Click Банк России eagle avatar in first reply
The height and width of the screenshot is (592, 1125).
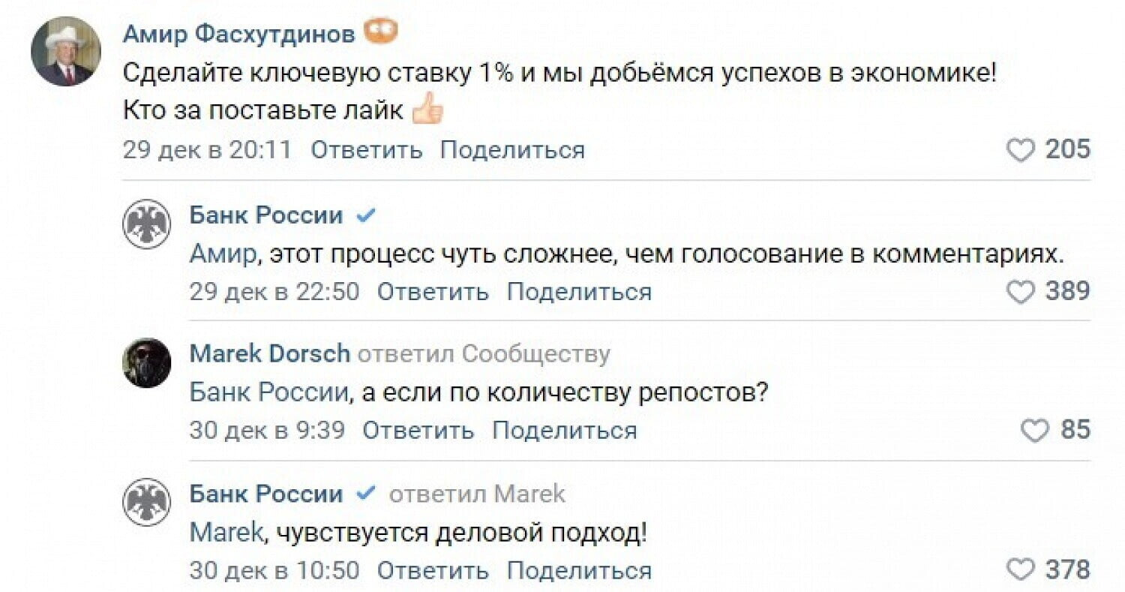click(x=146, y=224)
